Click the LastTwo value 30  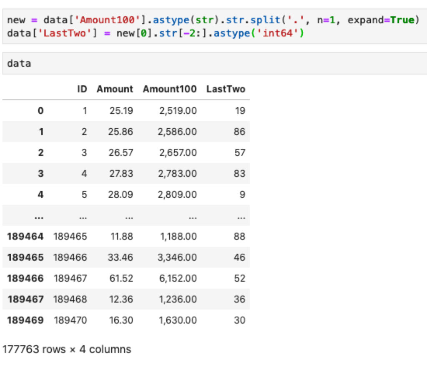pyautogui.click(x=240, y=320)
